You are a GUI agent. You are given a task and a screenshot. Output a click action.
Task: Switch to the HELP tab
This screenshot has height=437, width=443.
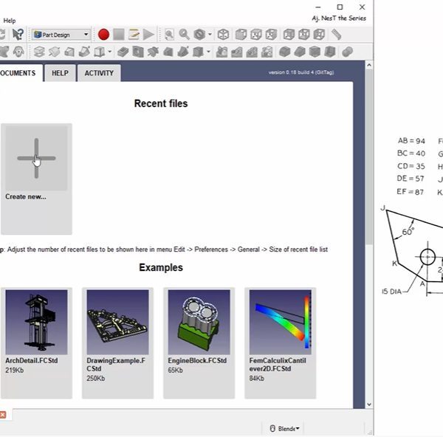60,73
